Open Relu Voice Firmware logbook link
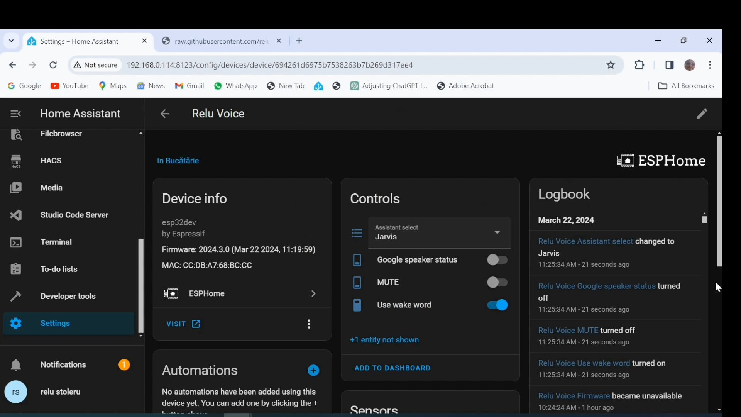The height and width of the screenshot is (417, 741). pyautogui.click(x=574, y=396)
